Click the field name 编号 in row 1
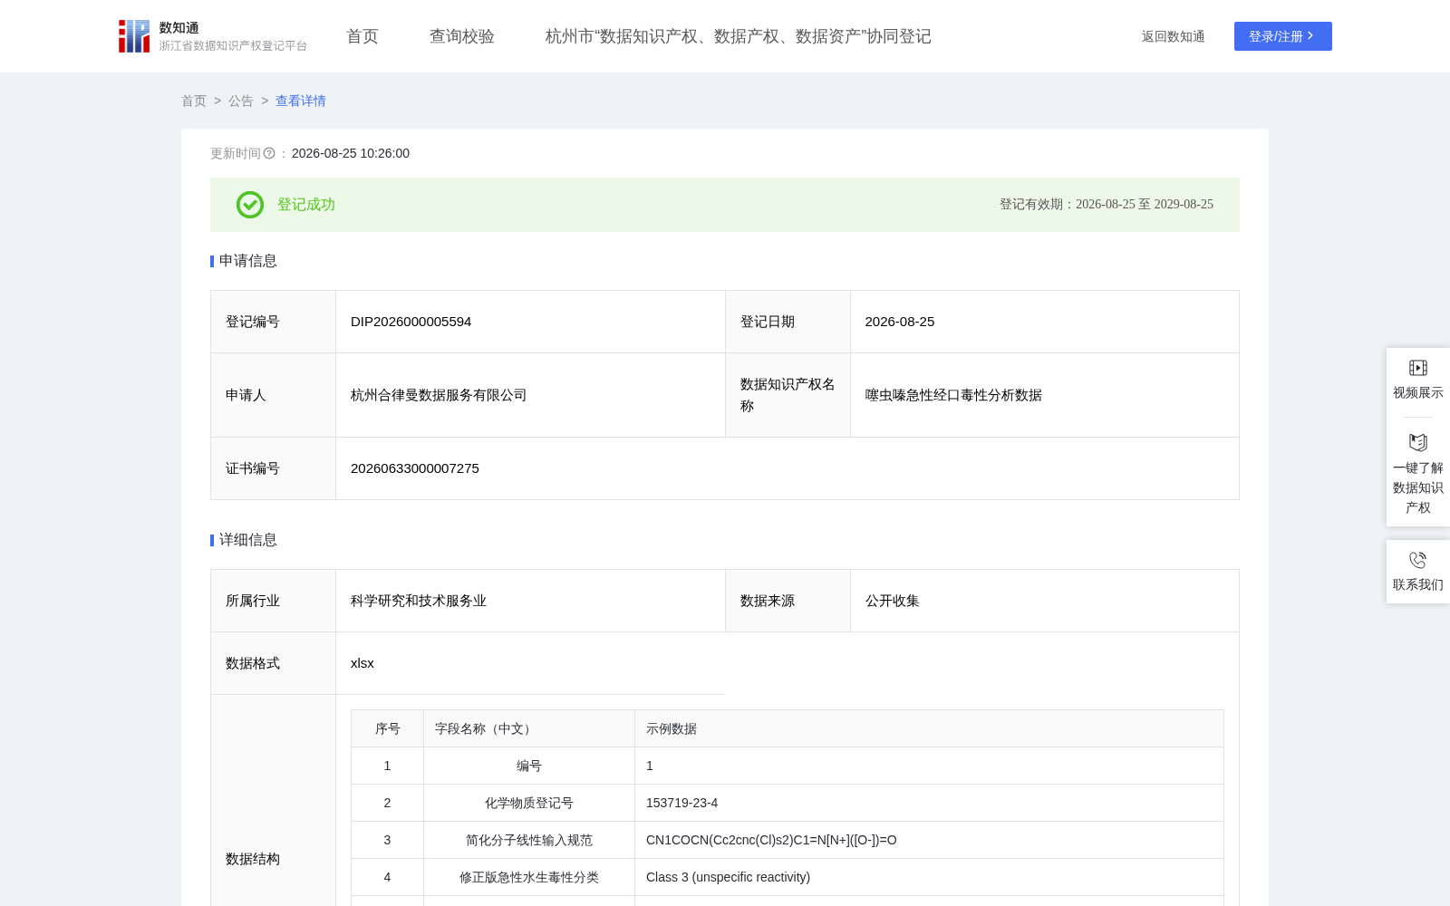 (529, 766)
